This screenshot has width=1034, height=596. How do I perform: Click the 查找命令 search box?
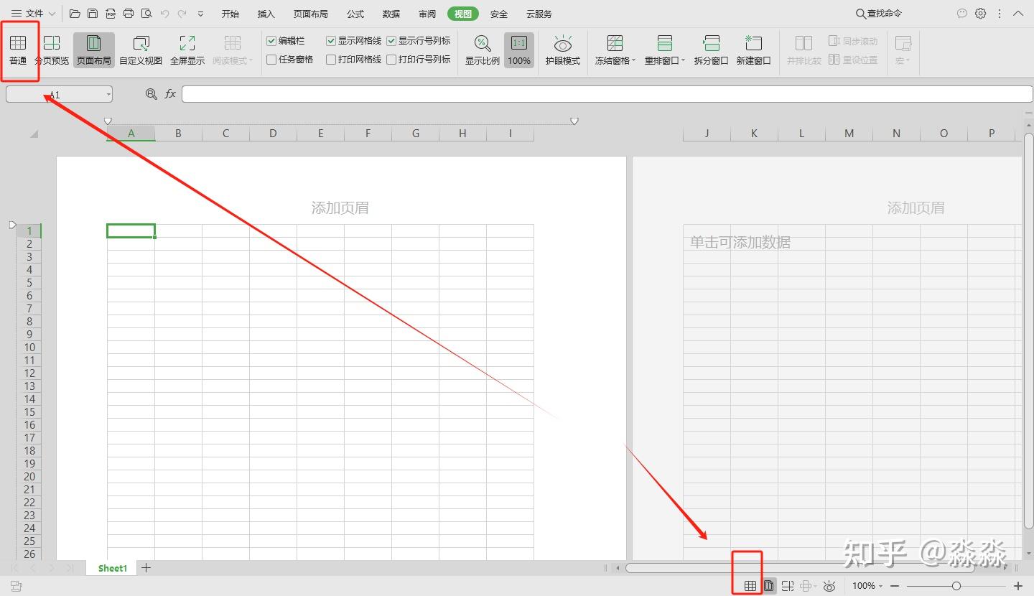click(879, 14)
